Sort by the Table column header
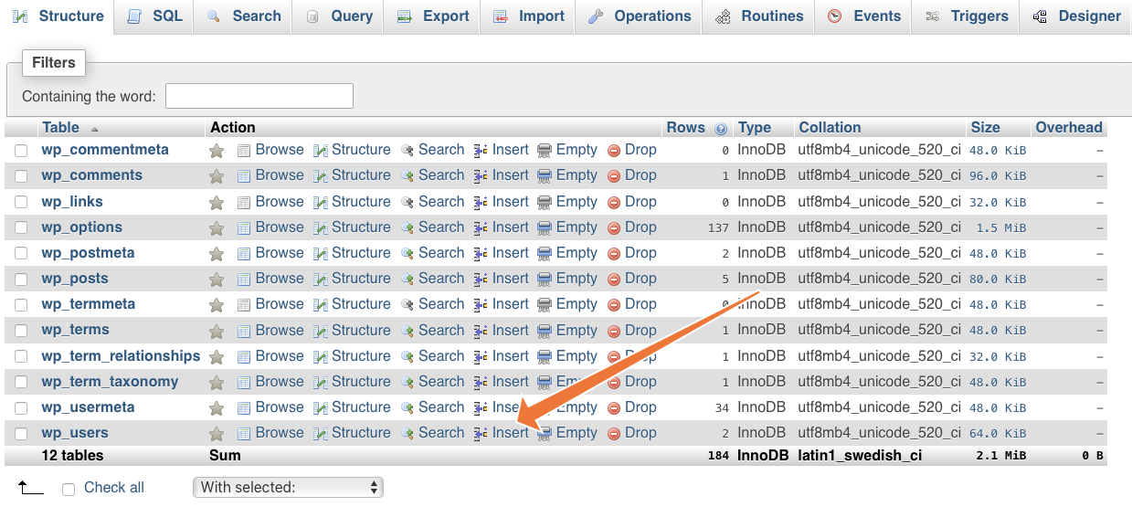The image size is (1132, 507). [x=60, y=128]
